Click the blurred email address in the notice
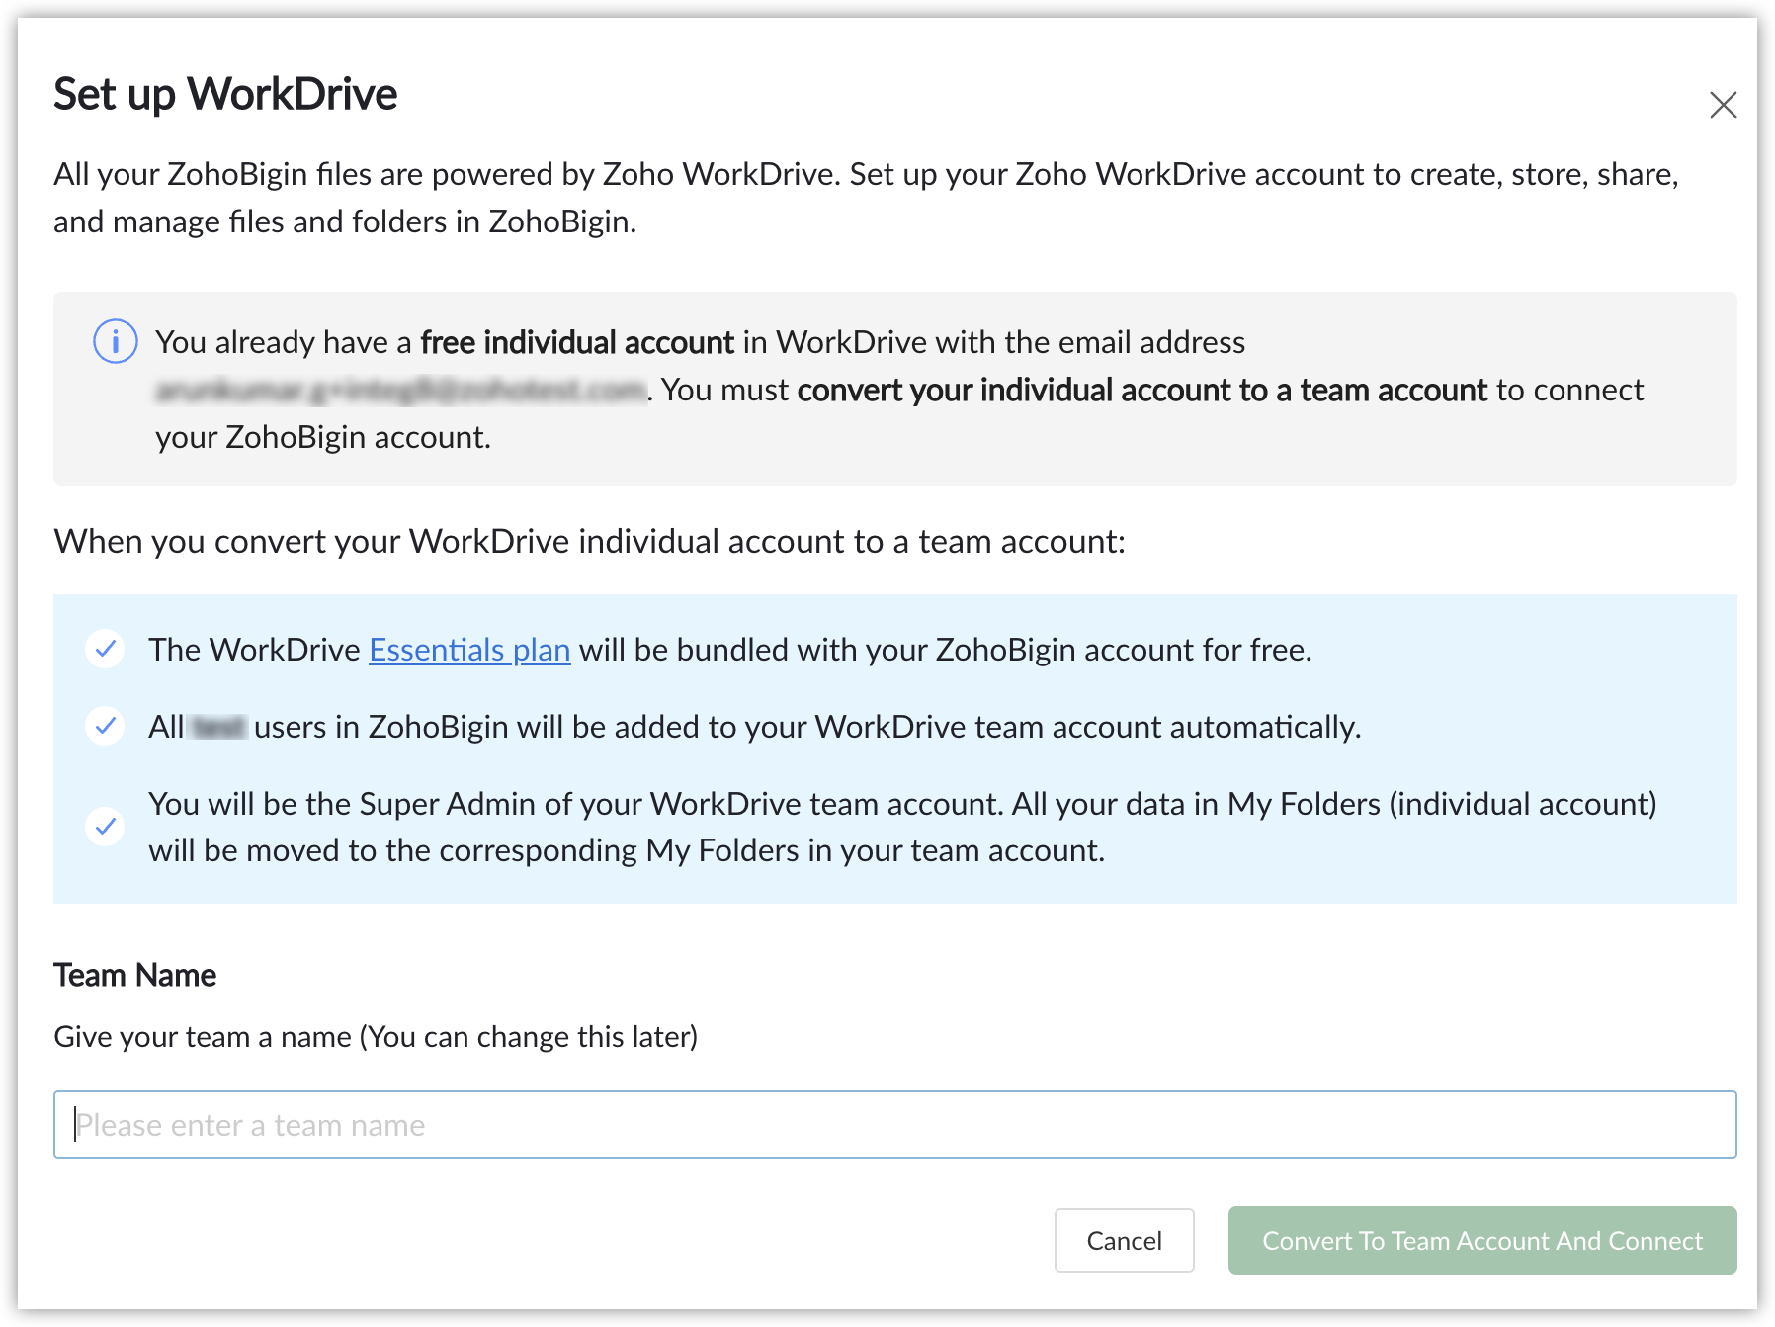1775x1327 pixels. 401,391
